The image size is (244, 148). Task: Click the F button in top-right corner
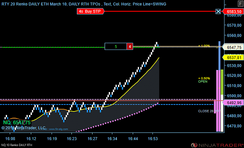[x=240, y=3]
